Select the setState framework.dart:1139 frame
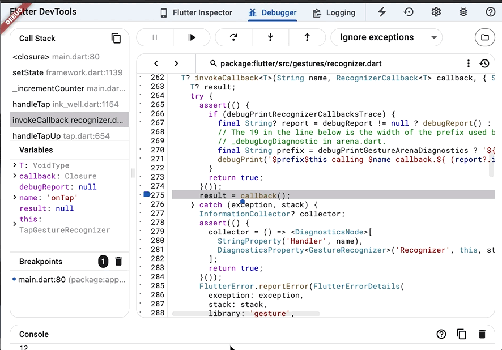Screen dimensions: 502x350 pyautogui.click(x=70, y=72)
